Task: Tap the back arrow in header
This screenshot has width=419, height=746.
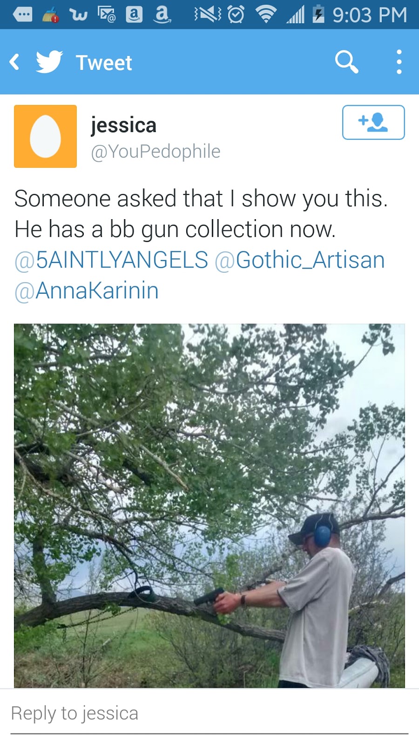Action: [x=15, y=62]
